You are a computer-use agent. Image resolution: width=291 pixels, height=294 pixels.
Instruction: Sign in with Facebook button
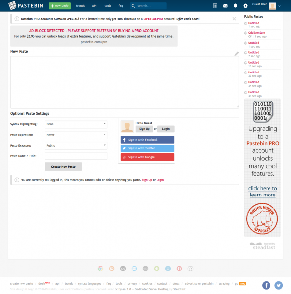147,140
